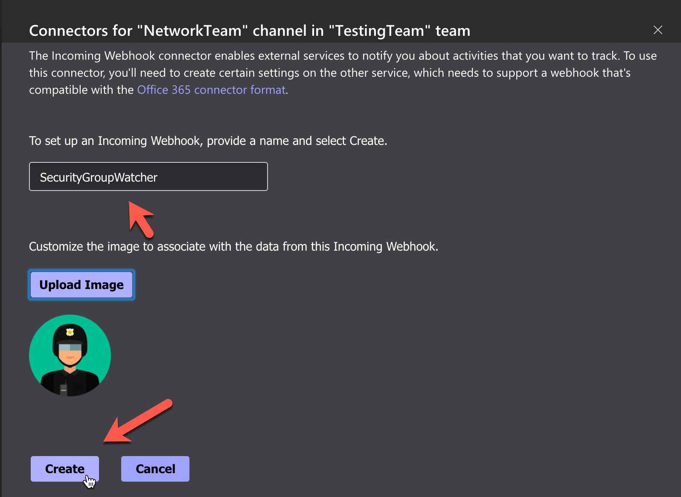Click the Connectors for "NetworkTeam" channel title
The height and width of the screenshot is (497, 681).
pos(250,31)
